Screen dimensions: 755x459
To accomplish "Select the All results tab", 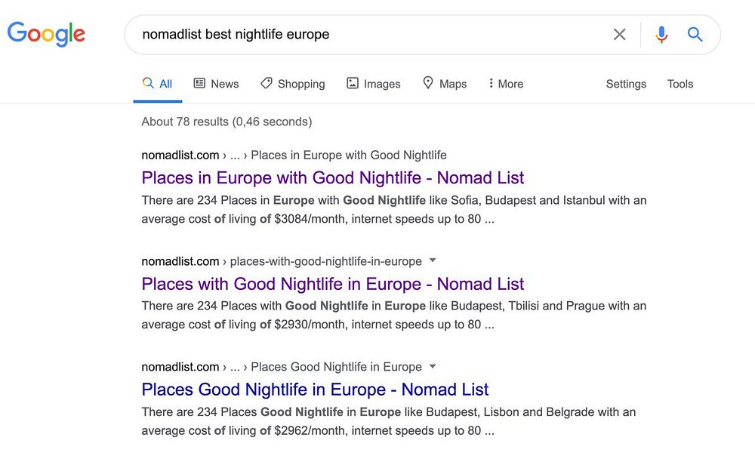I will (158, 84).
